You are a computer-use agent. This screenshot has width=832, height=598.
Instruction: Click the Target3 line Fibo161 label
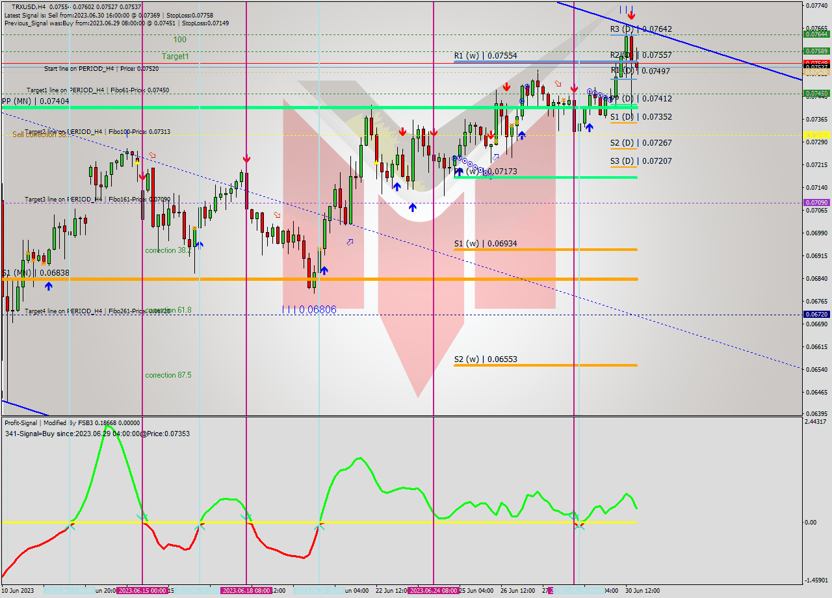coord(97,200)
